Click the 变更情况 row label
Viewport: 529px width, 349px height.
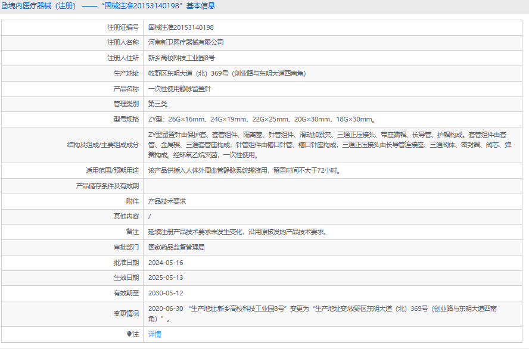(126, 314)
